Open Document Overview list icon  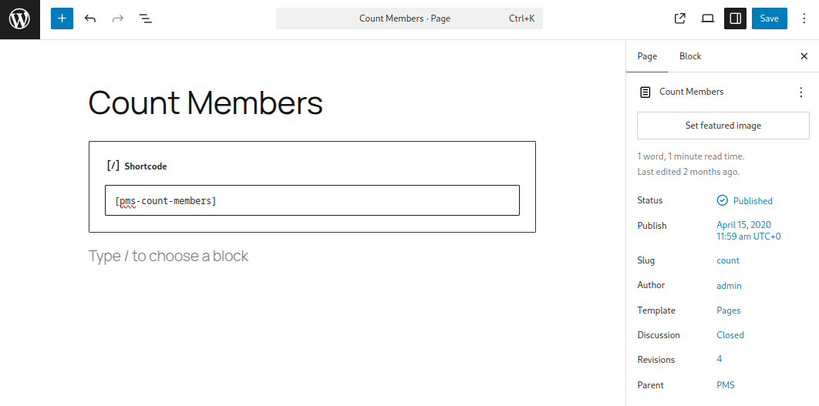[145, 18]
